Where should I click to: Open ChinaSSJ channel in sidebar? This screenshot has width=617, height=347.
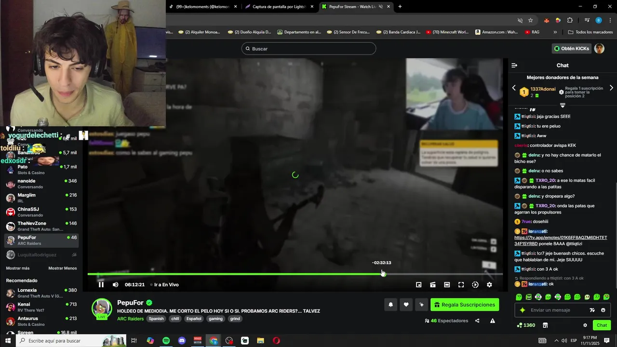[41, 212]
